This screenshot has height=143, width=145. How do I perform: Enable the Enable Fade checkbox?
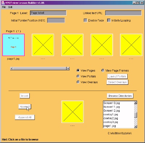pyautogui.click(x=86, y=20)
